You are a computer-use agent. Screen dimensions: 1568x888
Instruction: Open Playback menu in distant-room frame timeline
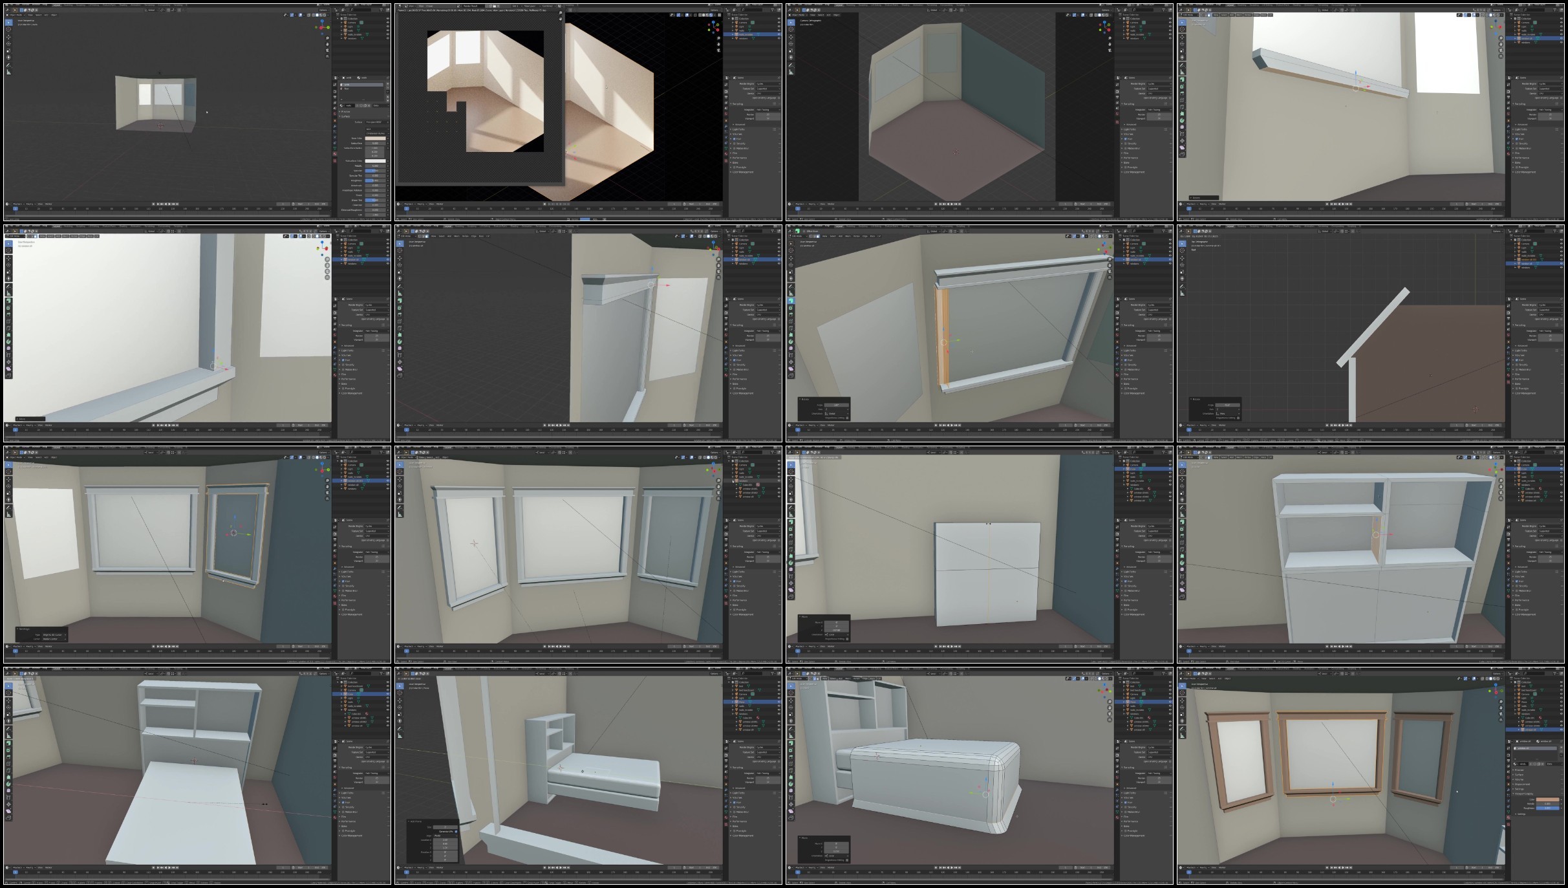[x=17, y=204]
